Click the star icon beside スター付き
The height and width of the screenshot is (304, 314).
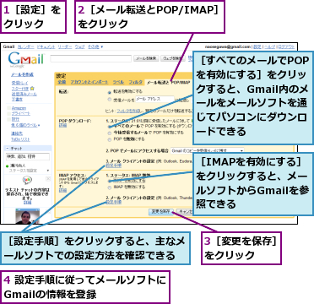click(31, 89)
